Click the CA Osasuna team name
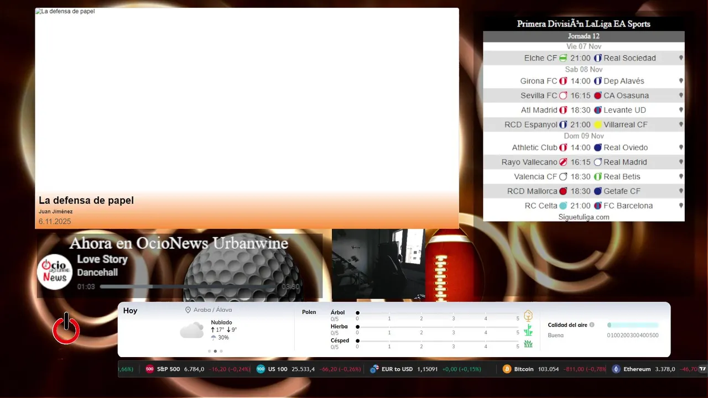This screenshot has width=708, height=398. [x=626, y=96]
